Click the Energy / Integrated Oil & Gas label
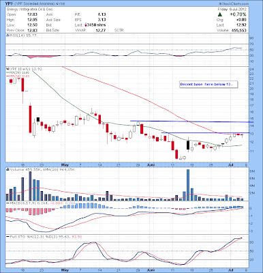The height and width of the screenshot is (273, 263). coord(29,10)
